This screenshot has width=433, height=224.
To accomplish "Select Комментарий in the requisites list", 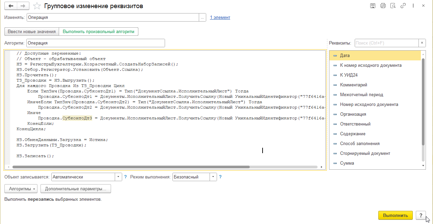I will click(353, 85).
